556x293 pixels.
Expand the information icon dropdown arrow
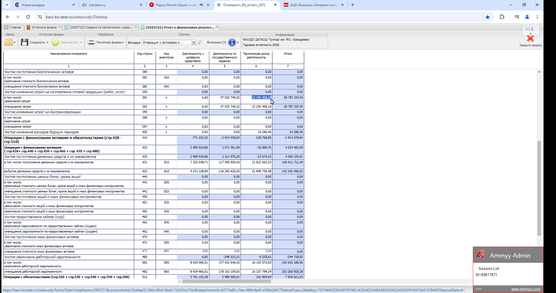[x=238, y=42]
